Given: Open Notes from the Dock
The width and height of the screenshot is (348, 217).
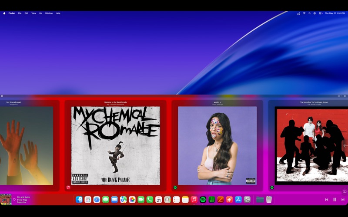Looking at the screenshot, I should tap(185, 200).
